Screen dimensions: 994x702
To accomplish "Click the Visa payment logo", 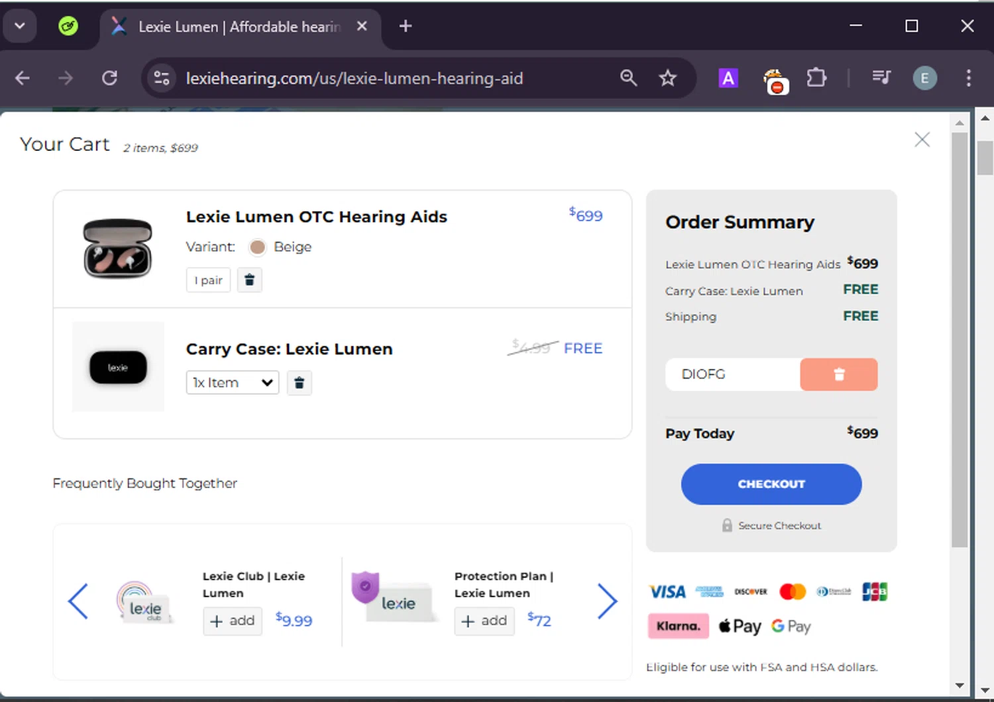I will 667,591.
